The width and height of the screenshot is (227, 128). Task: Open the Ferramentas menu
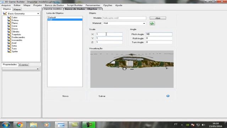point(93,5)
